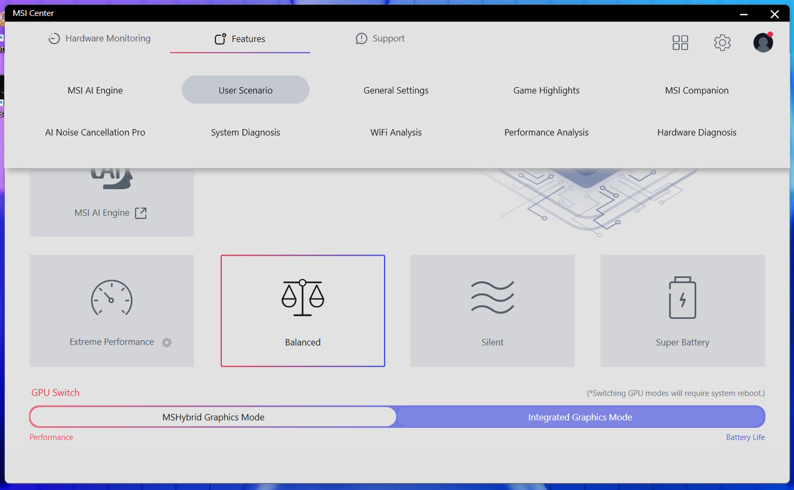This screenshot has height=490, width=794.
Task: Click the Support speech bubble icon
Action: click(x=362, y=38)
